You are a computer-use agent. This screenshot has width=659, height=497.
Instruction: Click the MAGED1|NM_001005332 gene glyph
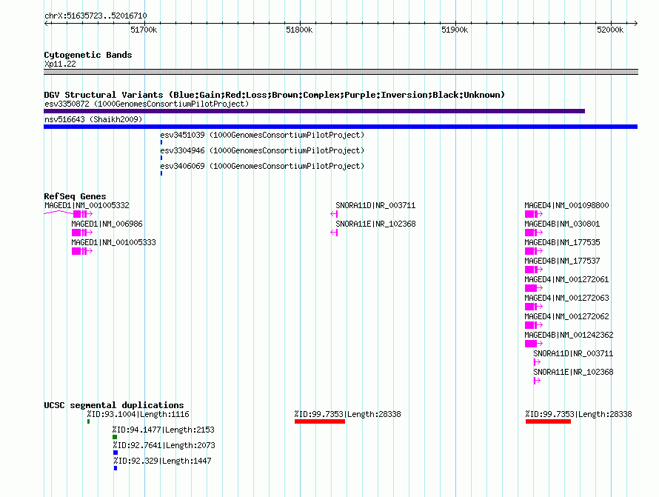pyautogui.click(x=68, y=214)
